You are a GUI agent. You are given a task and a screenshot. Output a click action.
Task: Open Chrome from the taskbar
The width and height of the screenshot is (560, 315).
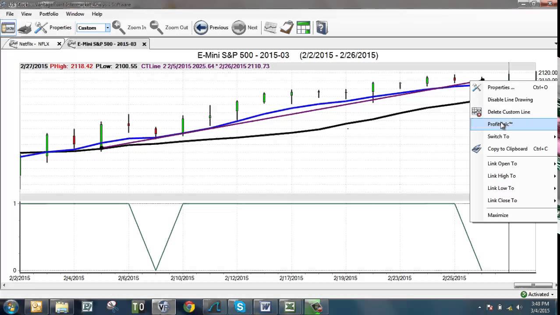tap(189, 307)
